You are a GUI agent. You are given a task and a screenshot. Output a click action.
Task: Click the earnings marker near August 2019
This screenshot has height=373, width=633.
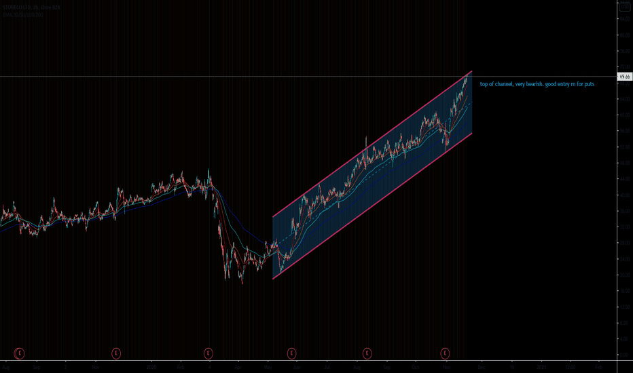[x=20, y=353]
